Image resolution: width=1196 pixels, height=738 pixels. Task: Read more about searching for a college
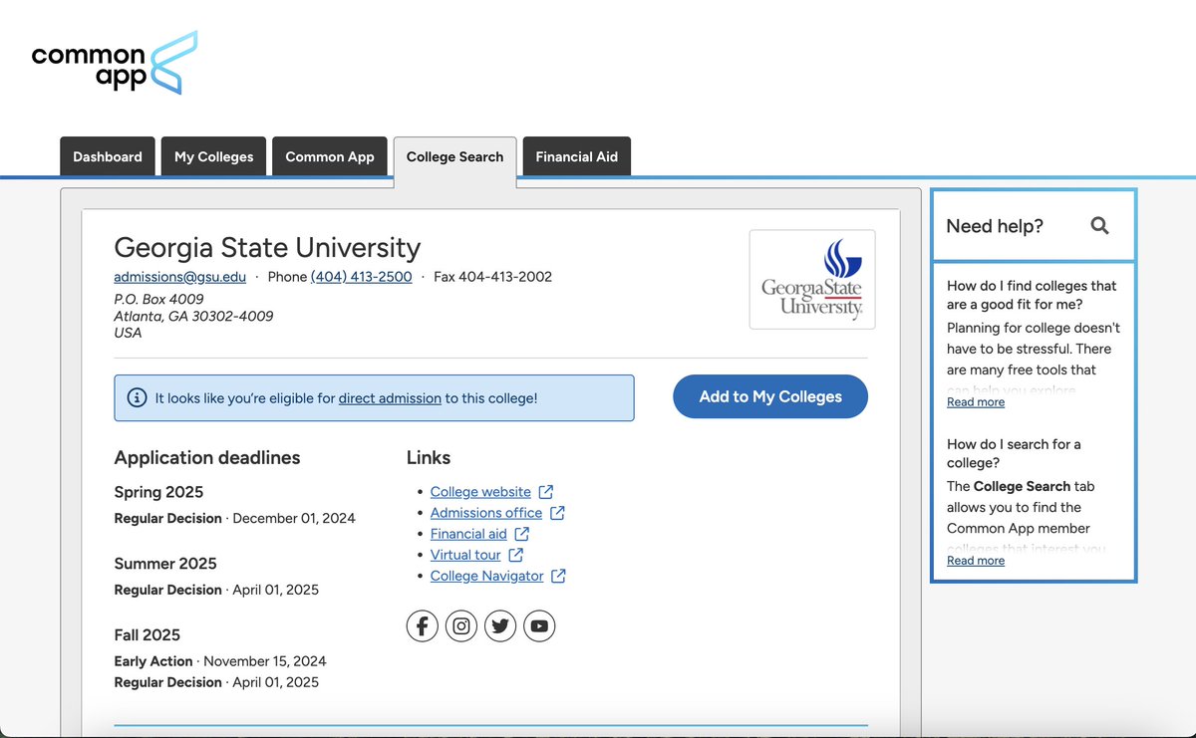coord(976,561)
